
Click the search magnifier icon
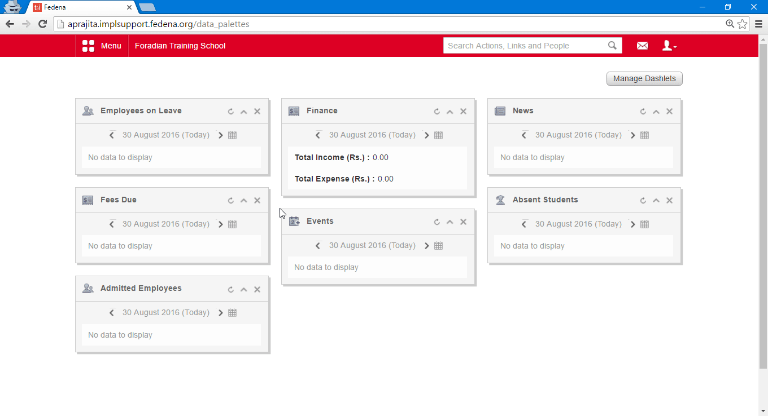(x=613, y=46)
